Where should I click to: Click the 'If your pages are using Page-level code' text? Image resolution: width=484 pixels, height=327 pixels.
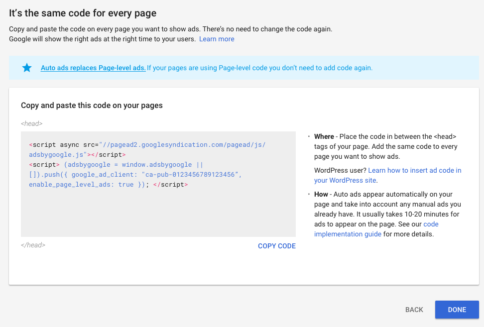(x=259, y=68)
